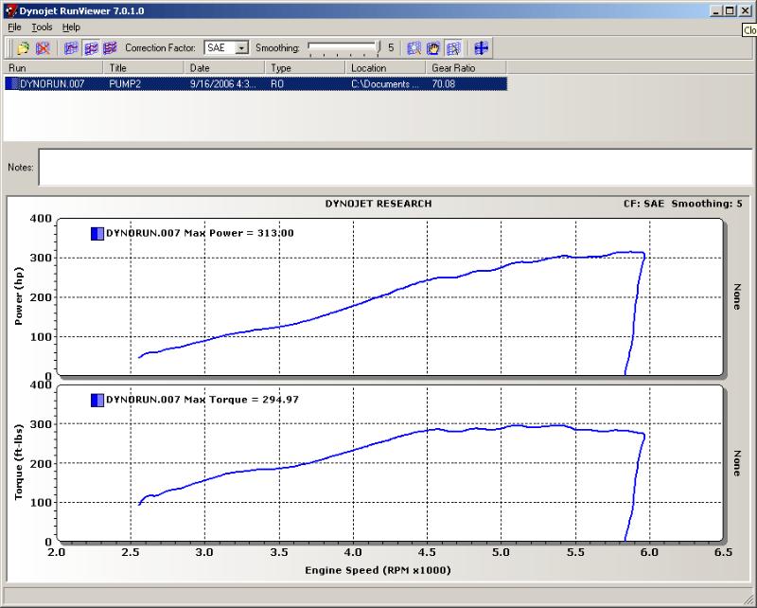
Task: Click the Smoothing slider track
Action: 343,47
